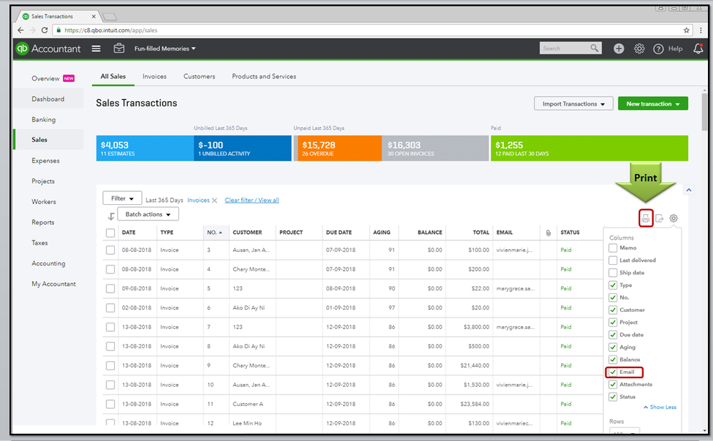
Task: Click the Export to Excel icon
Action: 659,218
